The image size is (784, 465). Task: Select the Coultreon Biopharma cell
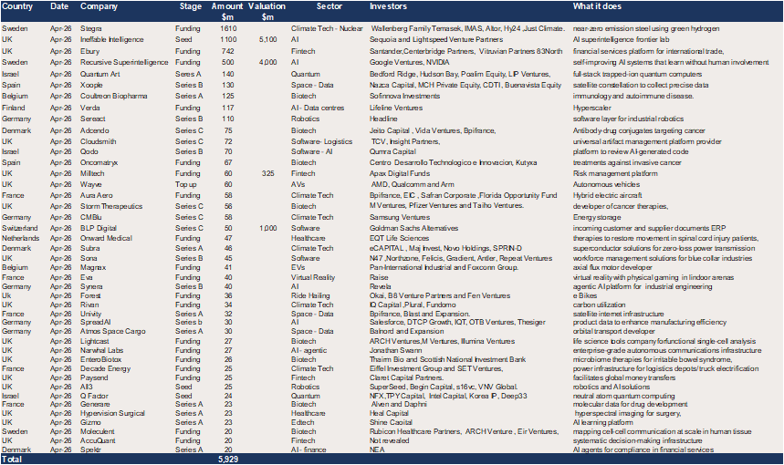114,96
